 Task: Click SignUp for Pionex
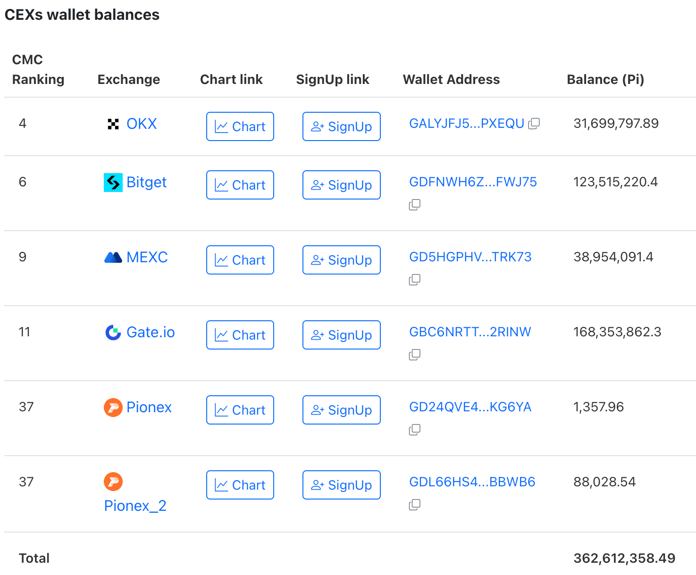pyautogui.click(x=342, y=410)
